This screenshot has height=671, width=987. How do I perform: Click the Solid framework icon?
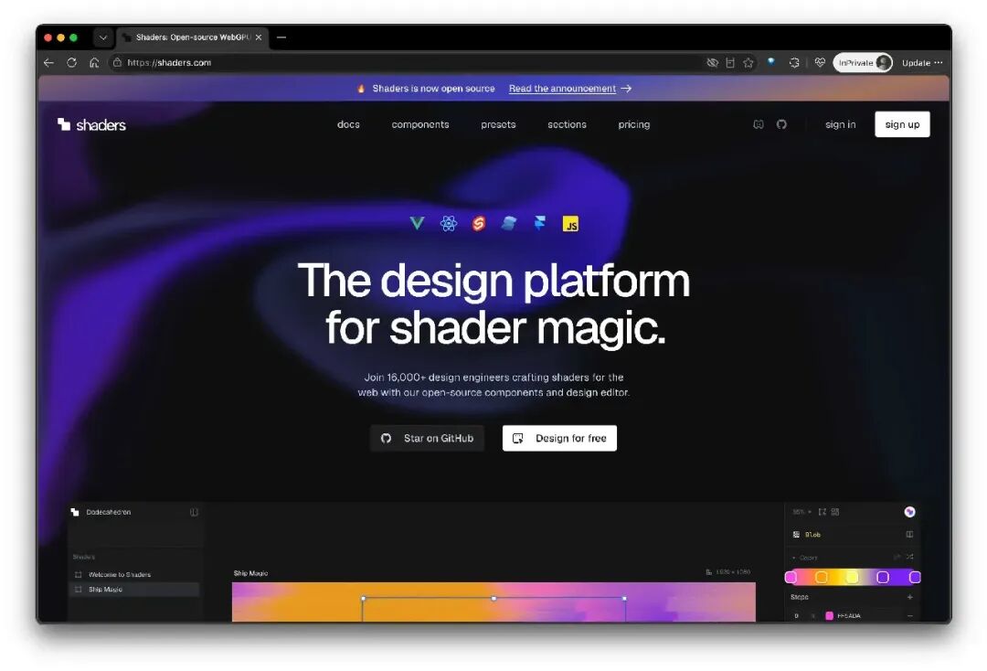(x=509, y=223)
